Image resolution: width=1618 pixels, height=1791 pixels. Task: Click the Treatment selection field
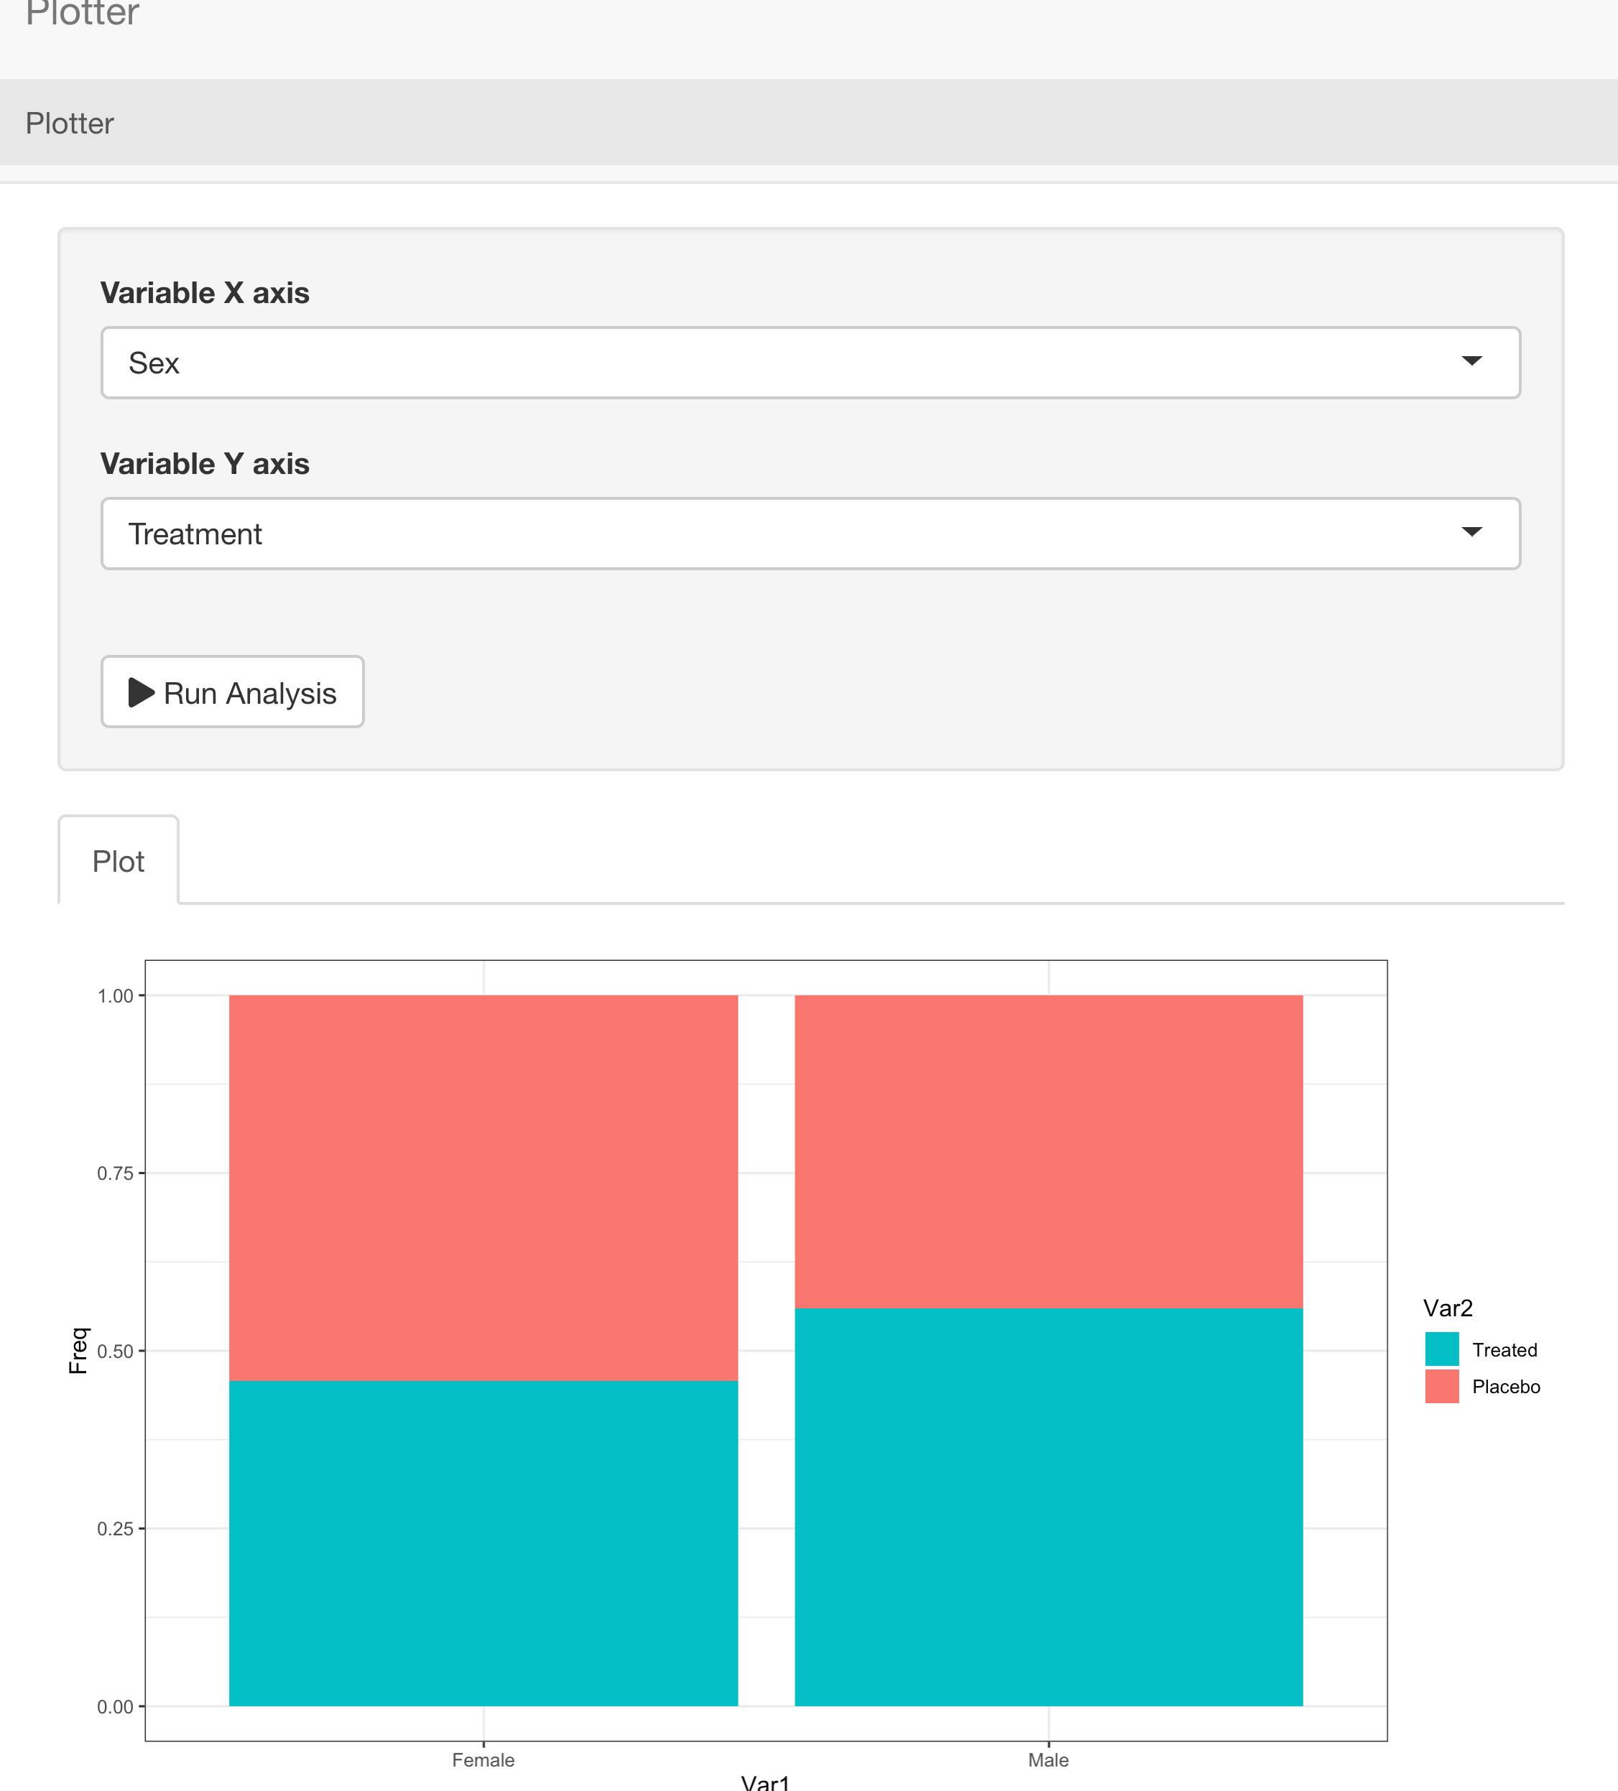point(810,534)
